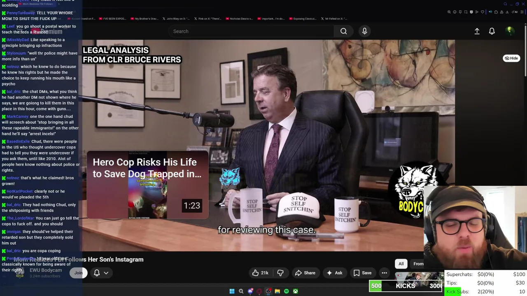Click the play-arrow toolbar icon
The height and width of the screenshot is (296, 527).
point(477,12)
